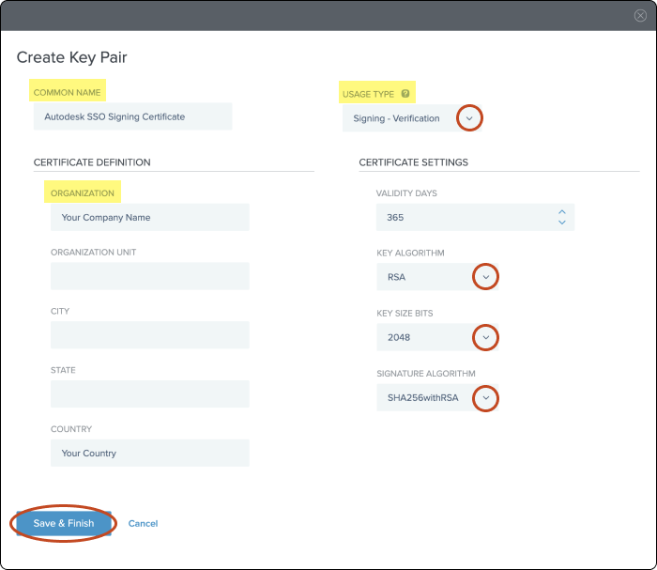Click the Validity Days number field
Screen dimensions: 657x570
pyautogui.click(x=465, y=217)
